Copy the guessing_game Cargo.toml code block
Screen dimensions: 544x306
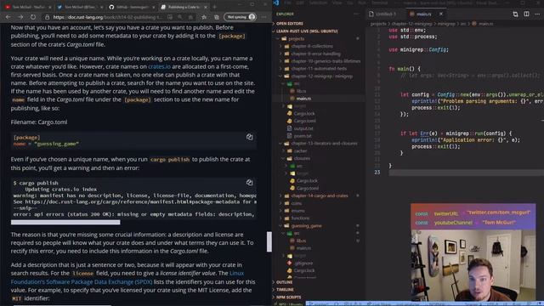coord(249,137)
